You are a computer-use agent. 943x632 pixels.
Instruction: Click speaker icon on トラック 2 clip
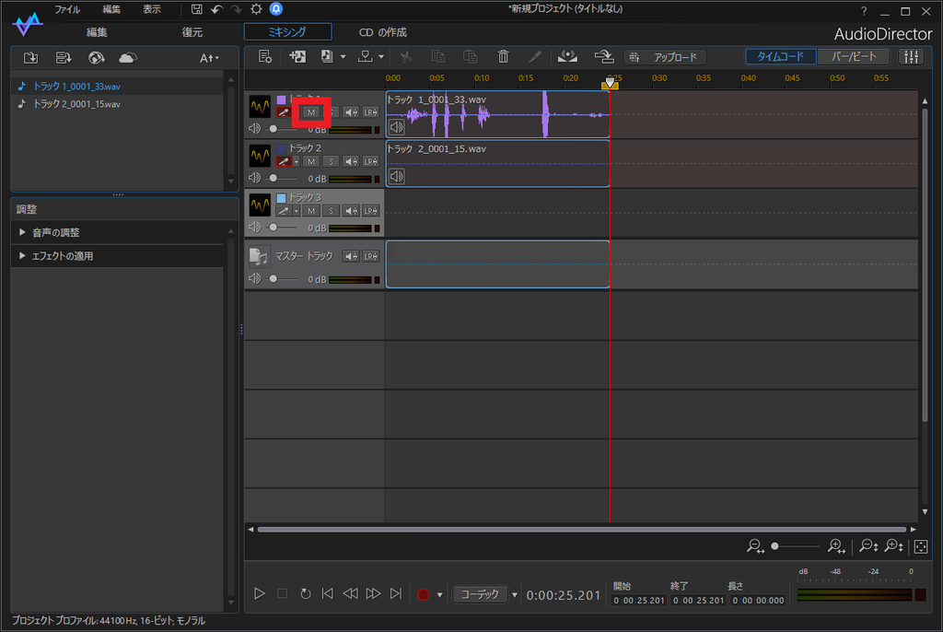click(x=396, y=176)
